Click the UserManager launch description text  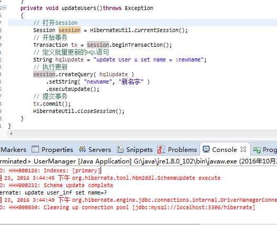[x=138, y=161]
